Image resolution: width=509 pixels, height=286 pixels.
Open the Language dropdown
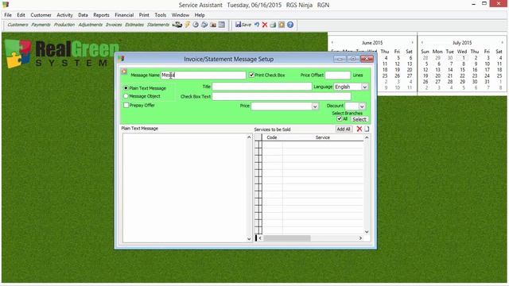(x=364, y=87)
